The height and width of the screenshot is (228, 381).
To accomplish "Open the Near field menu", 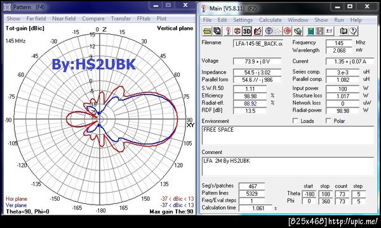I will [63, 18].
